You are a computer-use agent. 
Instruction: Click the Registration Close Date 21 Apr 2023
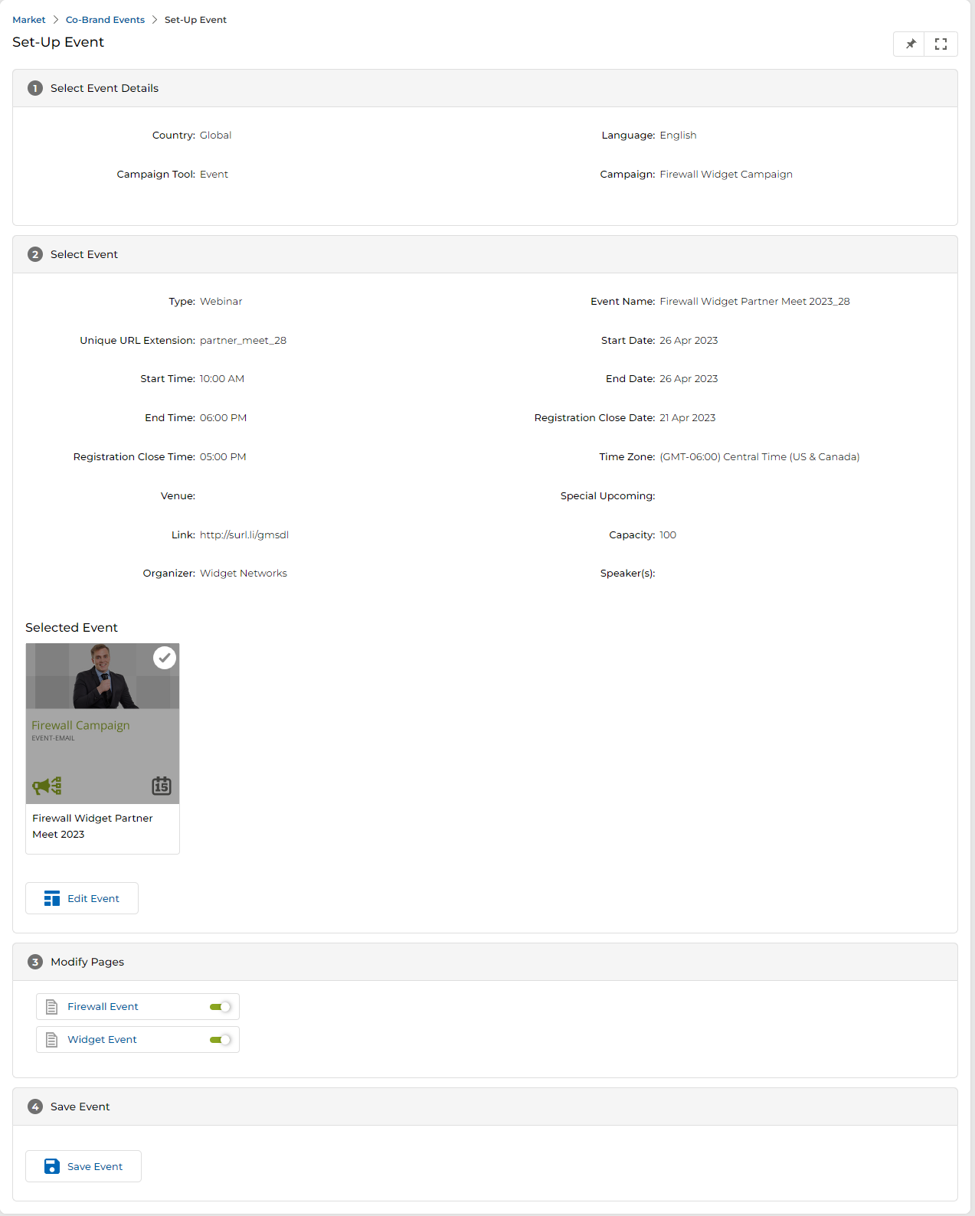pos(687,418)
